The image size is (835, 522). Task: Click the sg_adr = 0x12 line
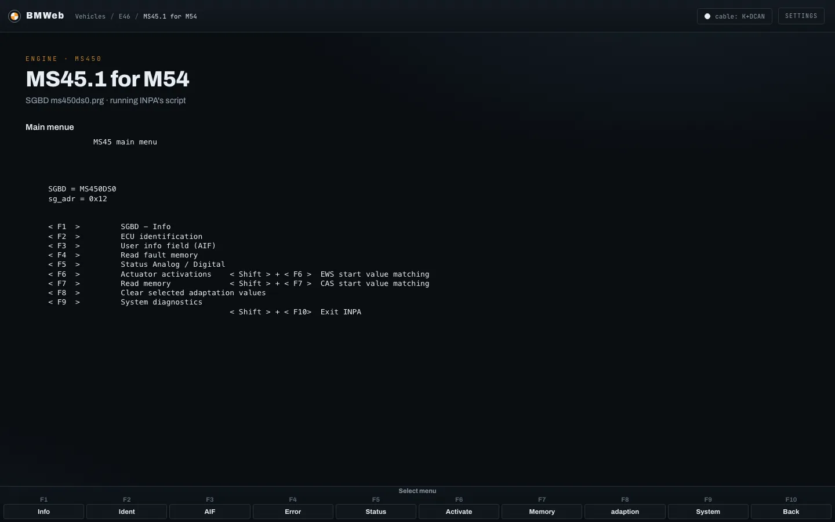click(x=78, y=199)
